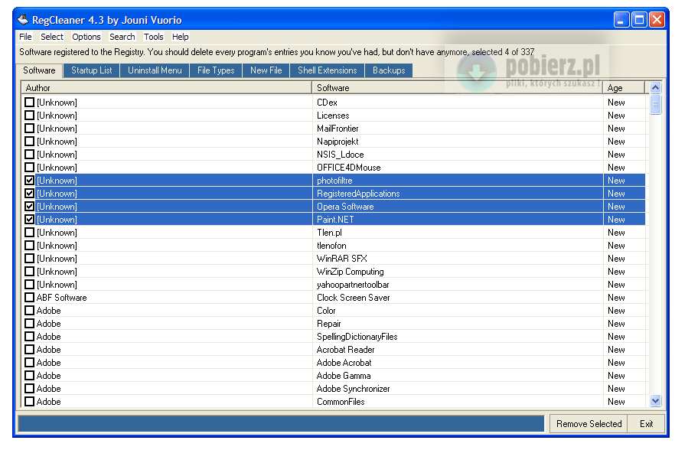Click the scroll up arrow of the list
Screen dimensions: 675x450
(x=655, y=88)
